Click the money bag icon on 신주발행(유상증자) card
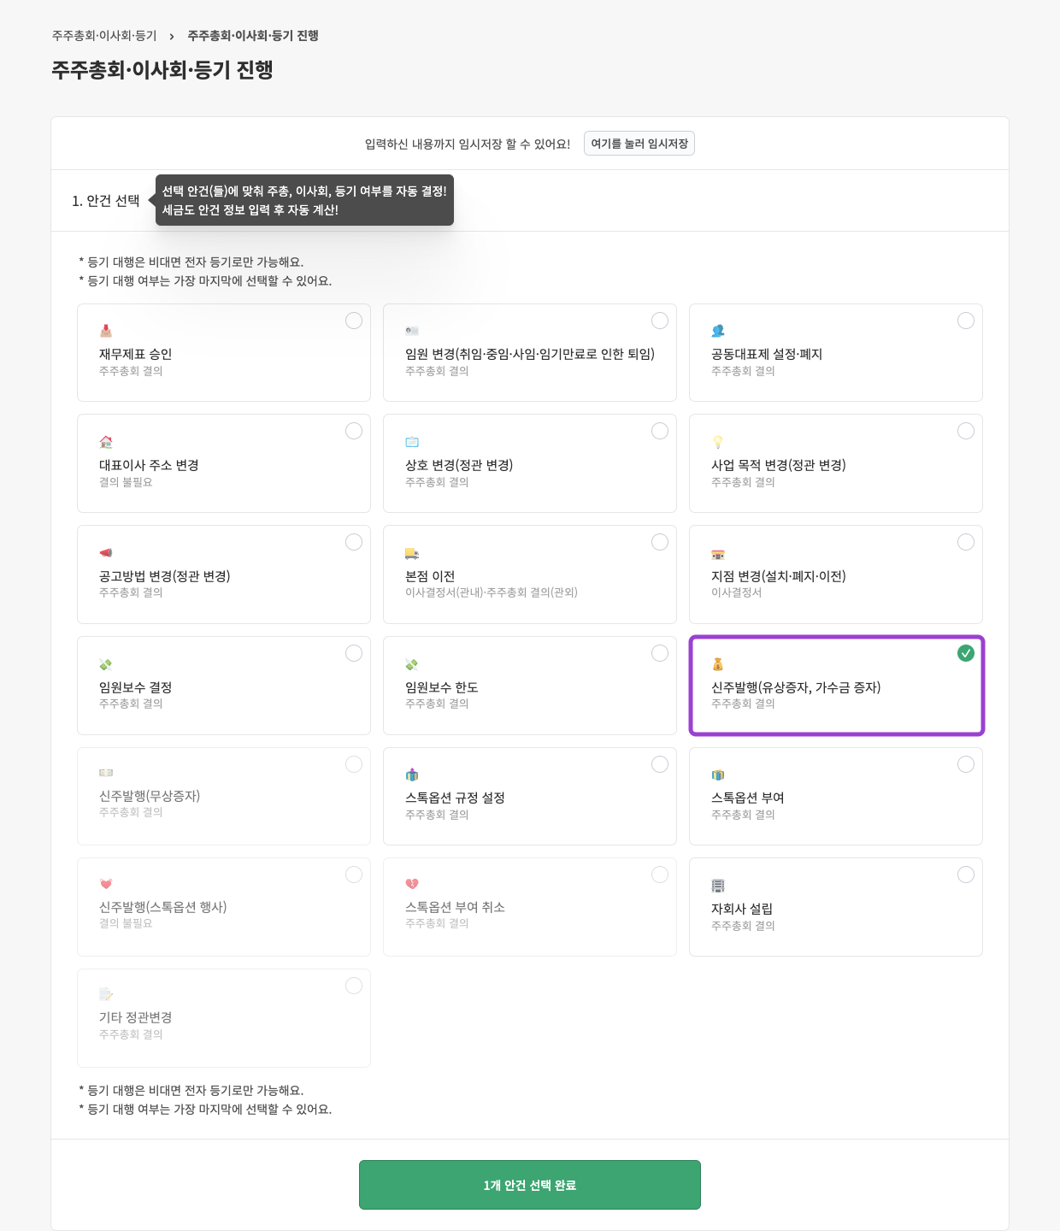 click(x=718, y=663)
